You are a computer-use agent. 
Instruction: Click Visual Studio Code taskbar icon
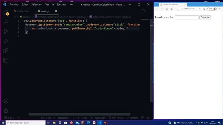pos(100,123)
